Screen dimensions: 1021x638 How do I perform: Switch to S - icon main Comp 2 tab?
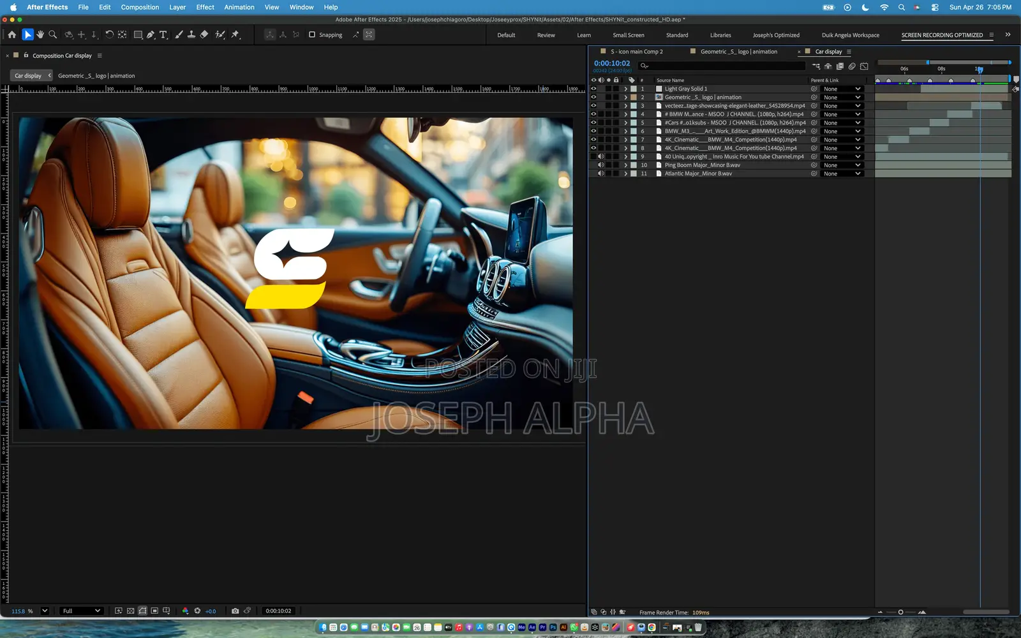636,52
